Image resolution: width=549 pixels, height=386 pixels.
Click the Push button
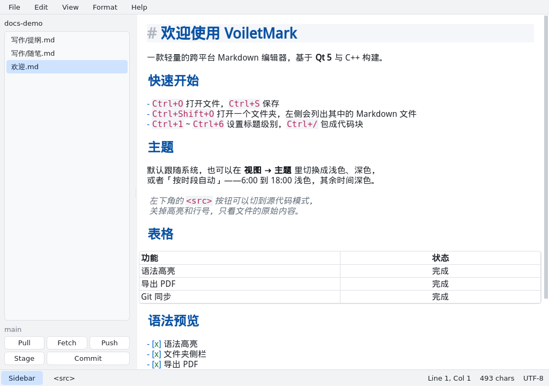coord(109,343)
